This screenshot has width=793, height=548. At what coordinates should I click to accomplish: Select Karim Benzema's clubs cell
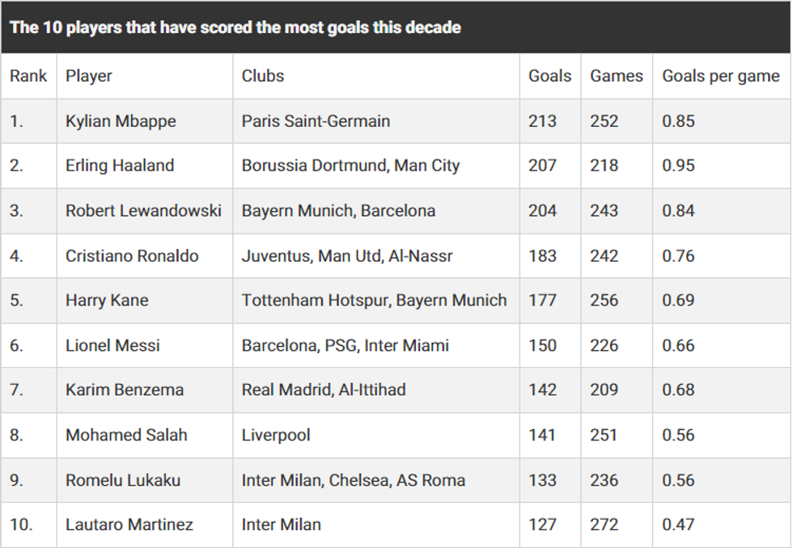coord(324,390)
